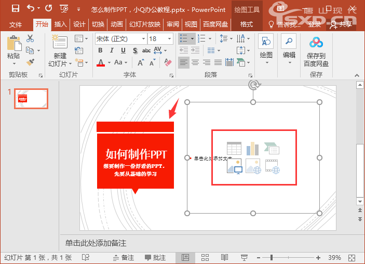Open the 视图 tab
The height and width of the screenshot is (264, 365).
pyautogui.click(x=191, y=24)
